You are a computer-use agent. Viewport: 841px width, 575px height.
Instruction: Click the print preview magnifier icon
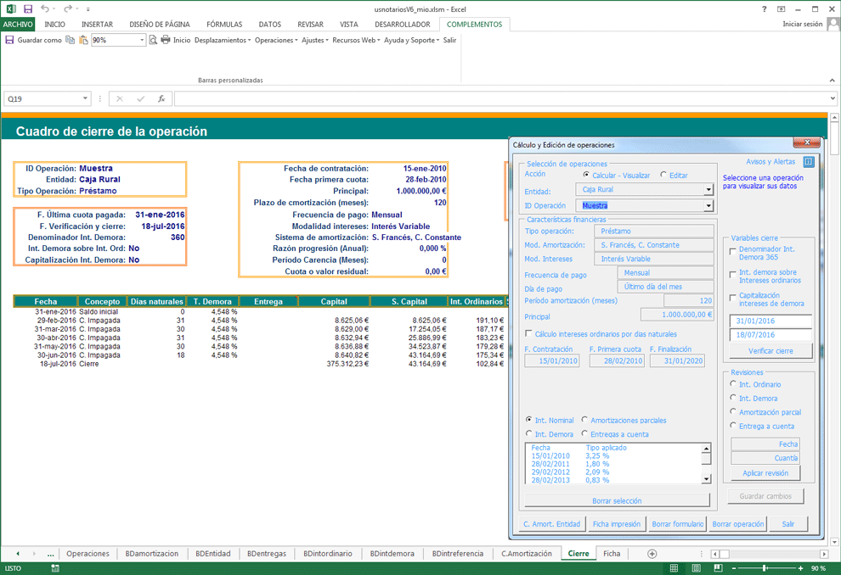click(x=153, y=40)
